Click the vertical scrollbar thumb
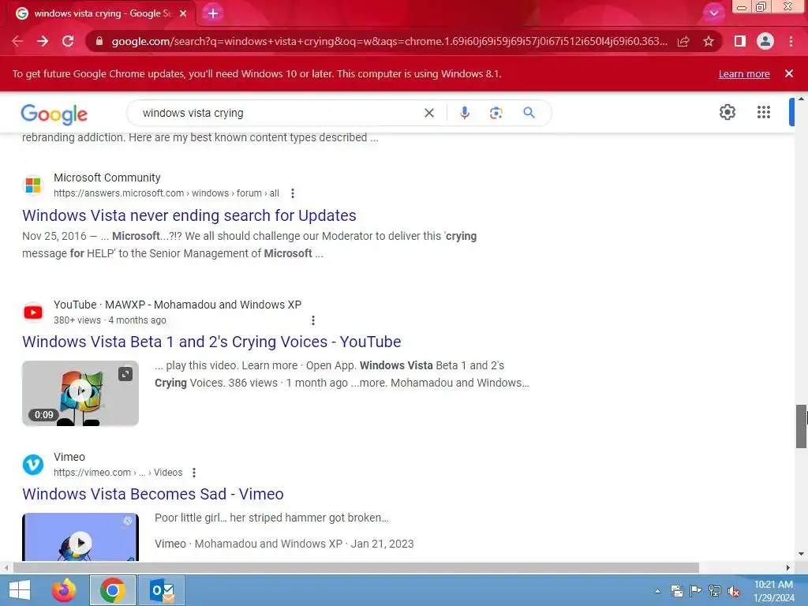This screenshot has width=808, height=606. click(801, 426)
